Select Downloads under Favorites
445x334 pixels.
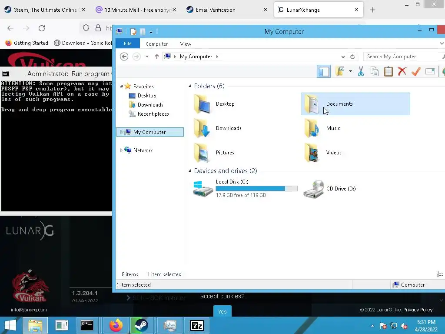click(x=150, y=105)
